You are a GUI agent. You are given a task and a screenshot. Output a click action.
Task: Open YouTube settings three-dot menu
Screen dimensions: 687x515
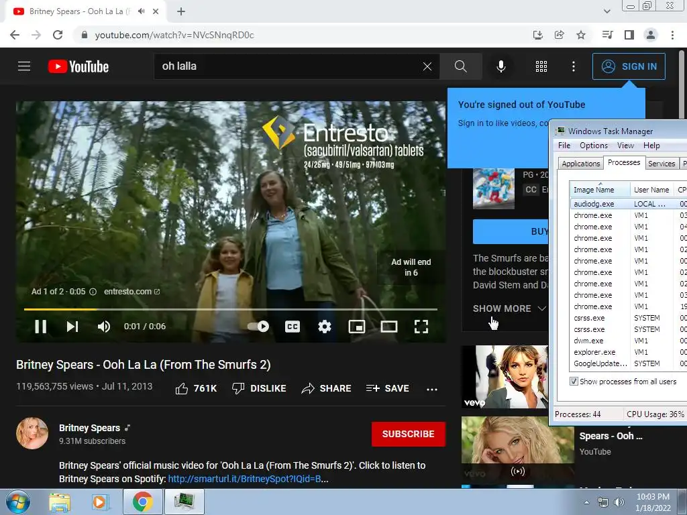click(574, 66)
